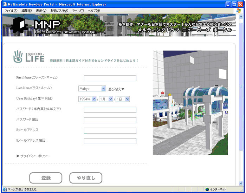Click the Eメールアドレス確認 input field

pos(110,141)
